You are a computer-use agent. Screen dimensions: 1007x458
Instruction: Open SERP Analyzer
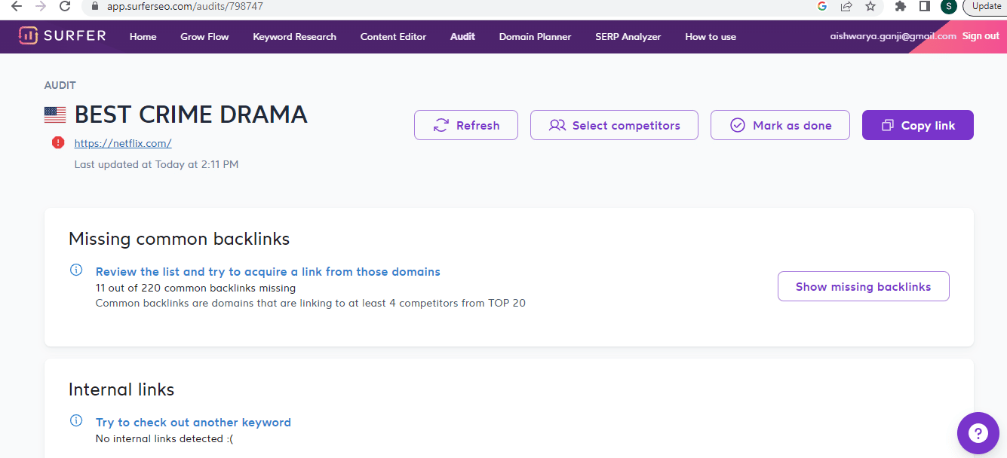pos(628,36)
